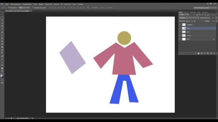Click zoom percentage field in status bar

click(x=7, y=118)
